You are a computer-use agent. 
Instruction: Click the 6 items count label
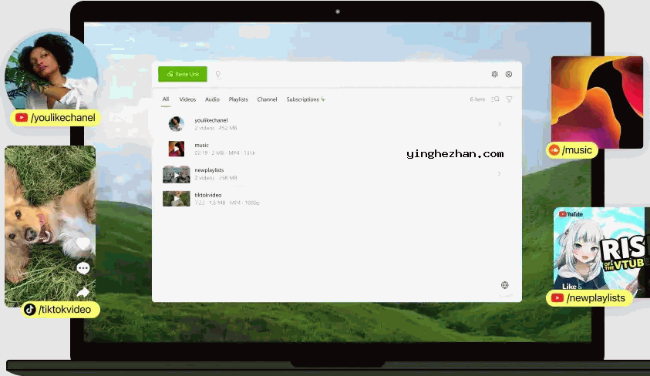click(477, 99)
